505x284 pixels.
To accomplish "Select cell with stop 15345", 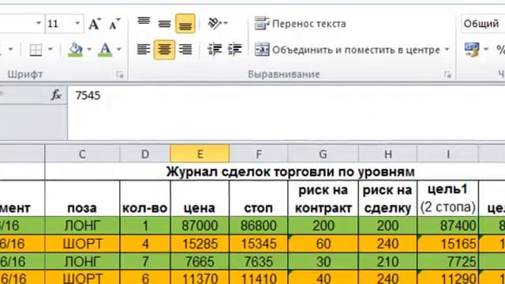I will coord(259,244).
